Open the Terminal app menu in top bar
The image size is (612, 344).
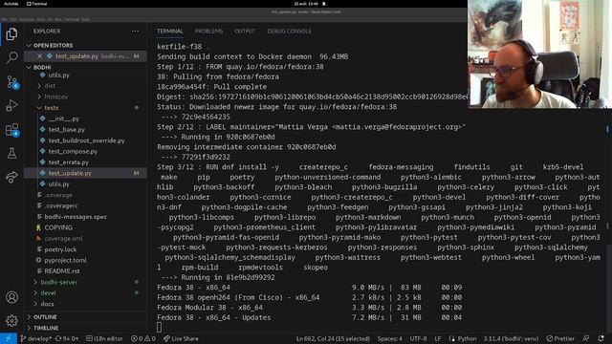37,4
